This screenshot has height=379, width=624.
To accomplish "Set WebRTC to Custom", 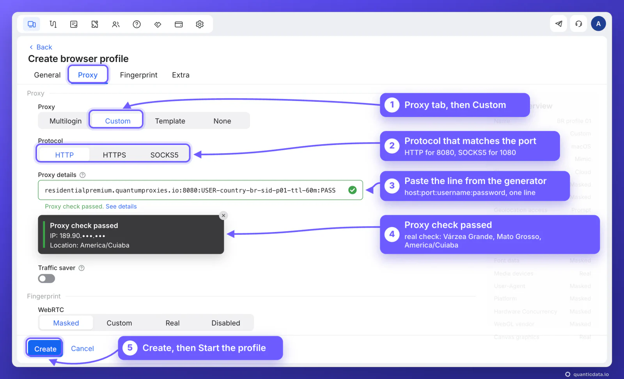I will click(119, 323).
